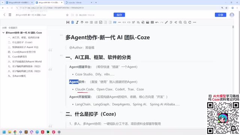Jump to 七、扣子编程构建智能体 outline item
The height and width of the screenshot is (135, 240).
click(24, 66)
